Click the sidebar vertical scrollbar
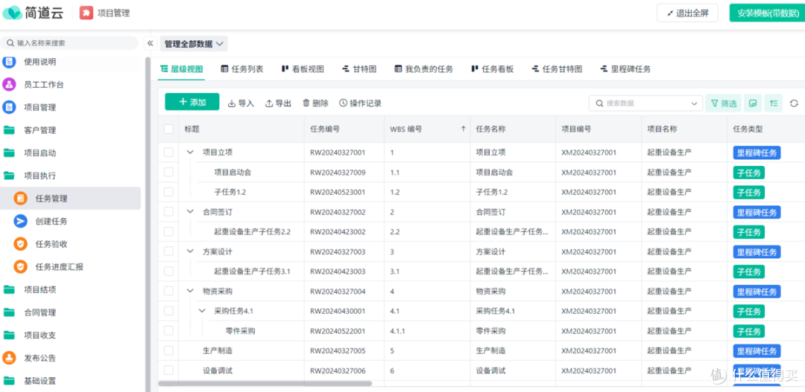This screenshot has height=392, width=805. pyautogui.click(x=148, y=225)
